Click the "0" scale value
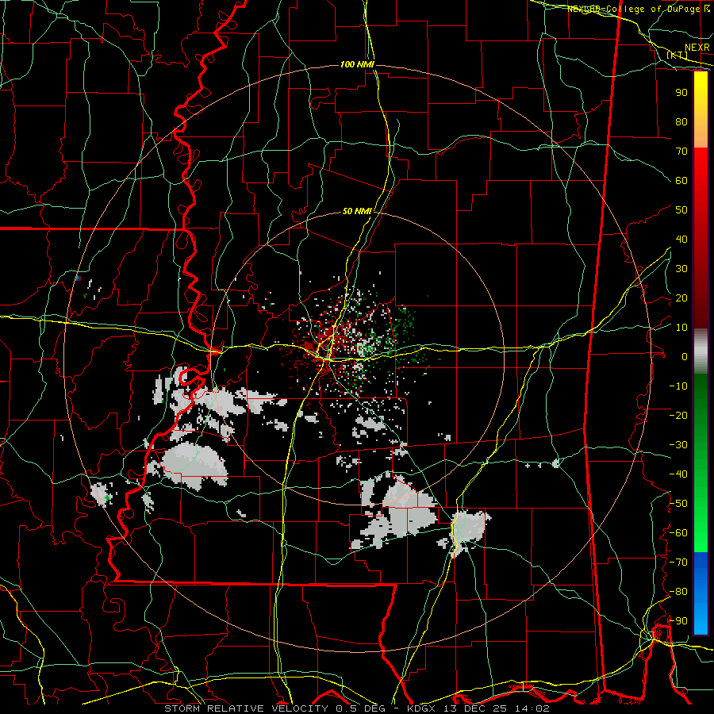Screen dimensions: 714x714 [x=685, y=357]
